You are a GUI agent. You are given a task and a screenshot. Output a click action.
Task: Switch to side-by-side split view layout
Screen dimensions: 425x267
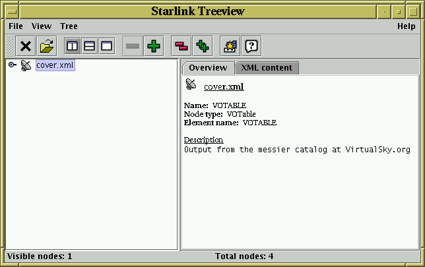[73, 46]
